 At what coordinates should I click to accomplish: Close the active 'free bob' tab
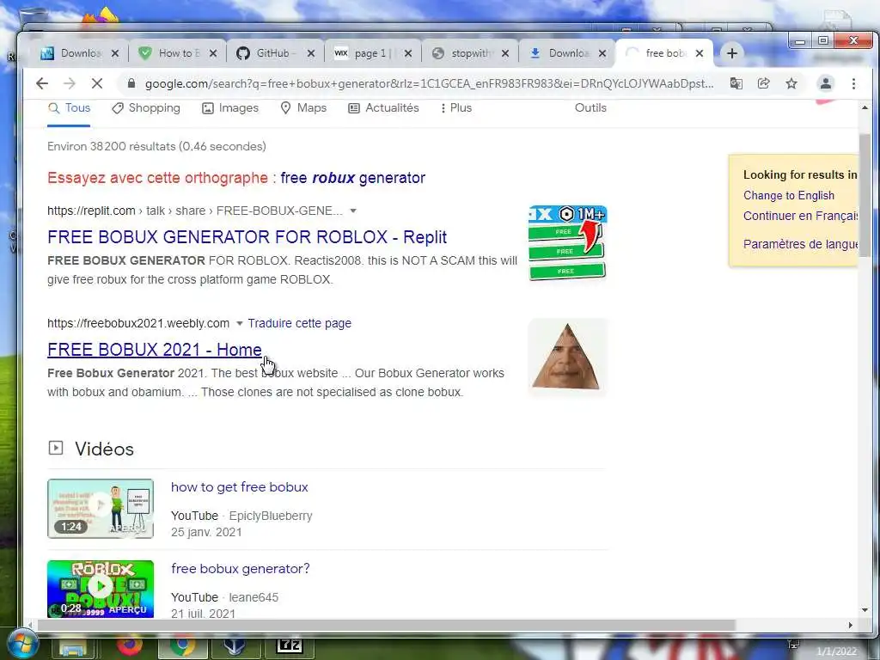[x=700, y=53]
